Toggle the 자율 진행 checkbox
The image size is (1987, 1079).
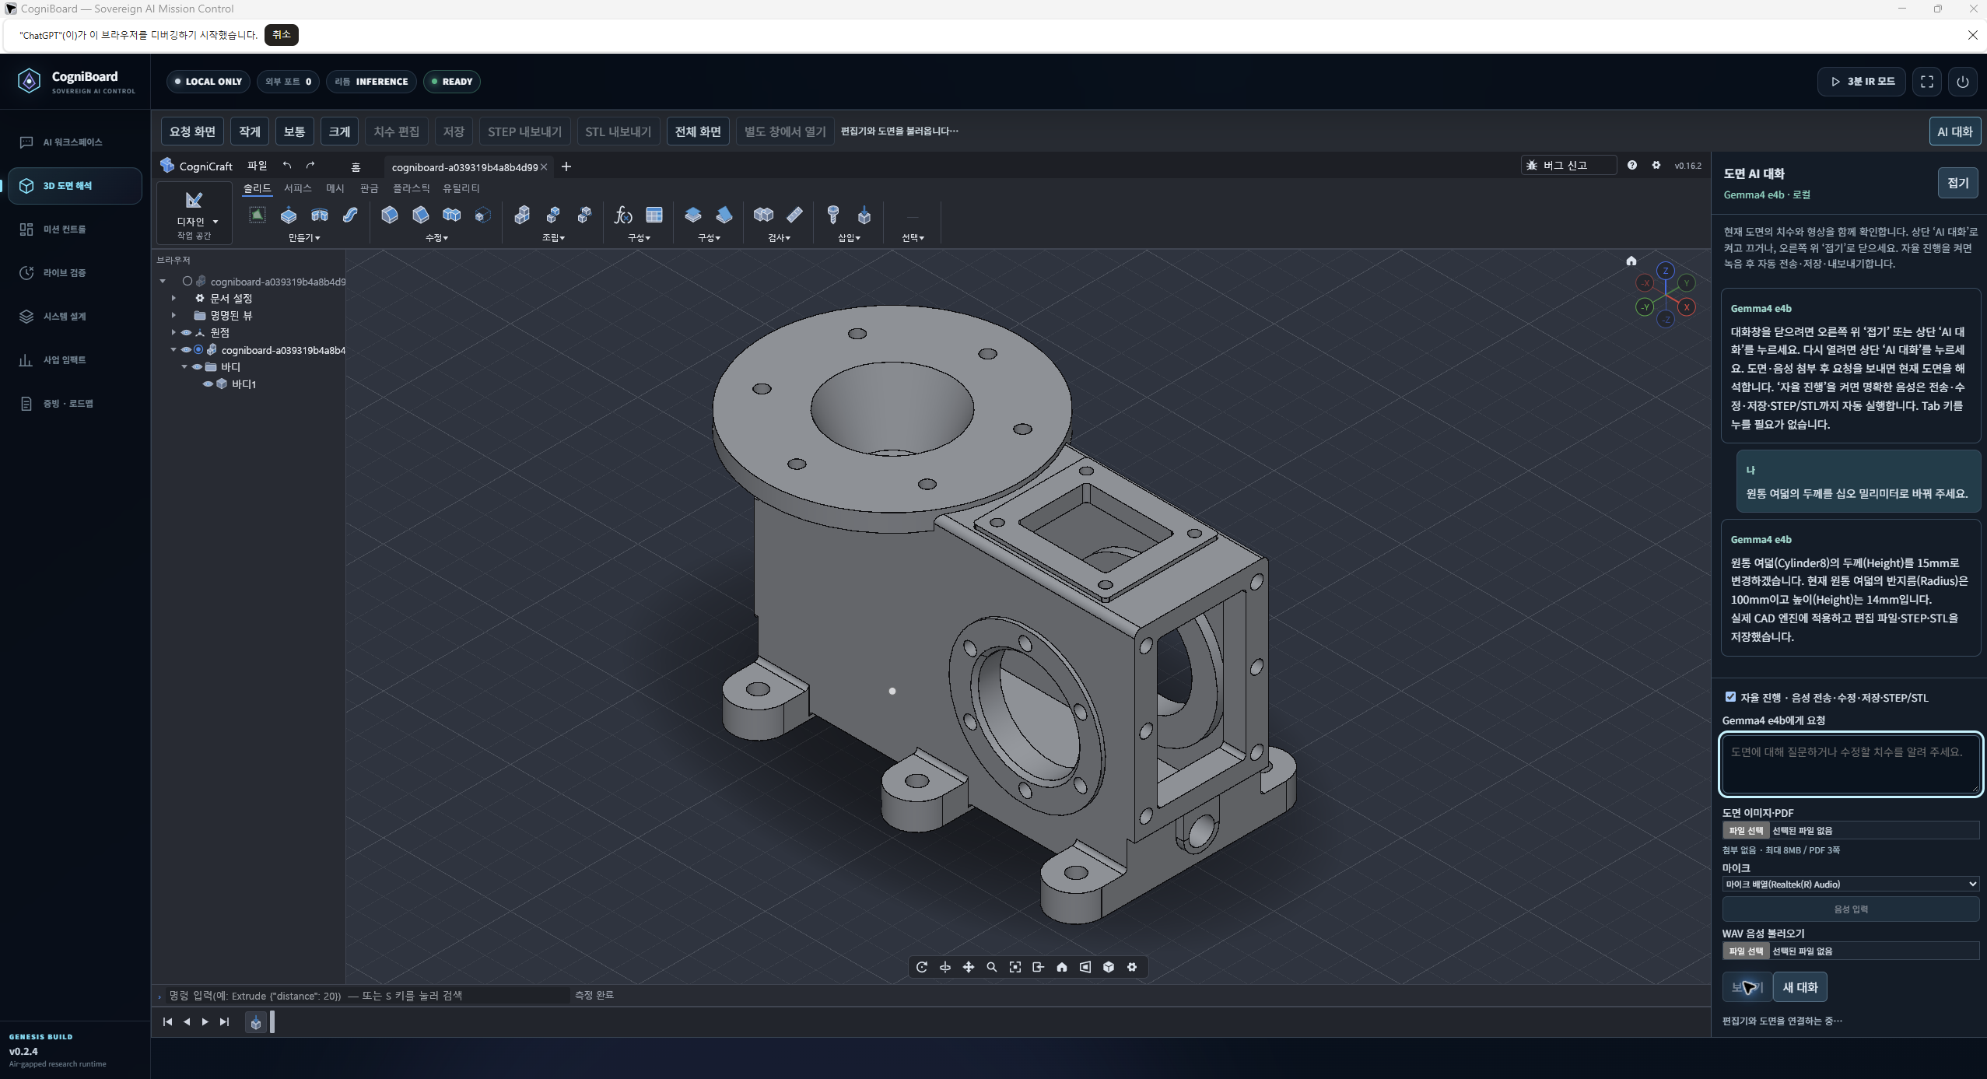1730,697
